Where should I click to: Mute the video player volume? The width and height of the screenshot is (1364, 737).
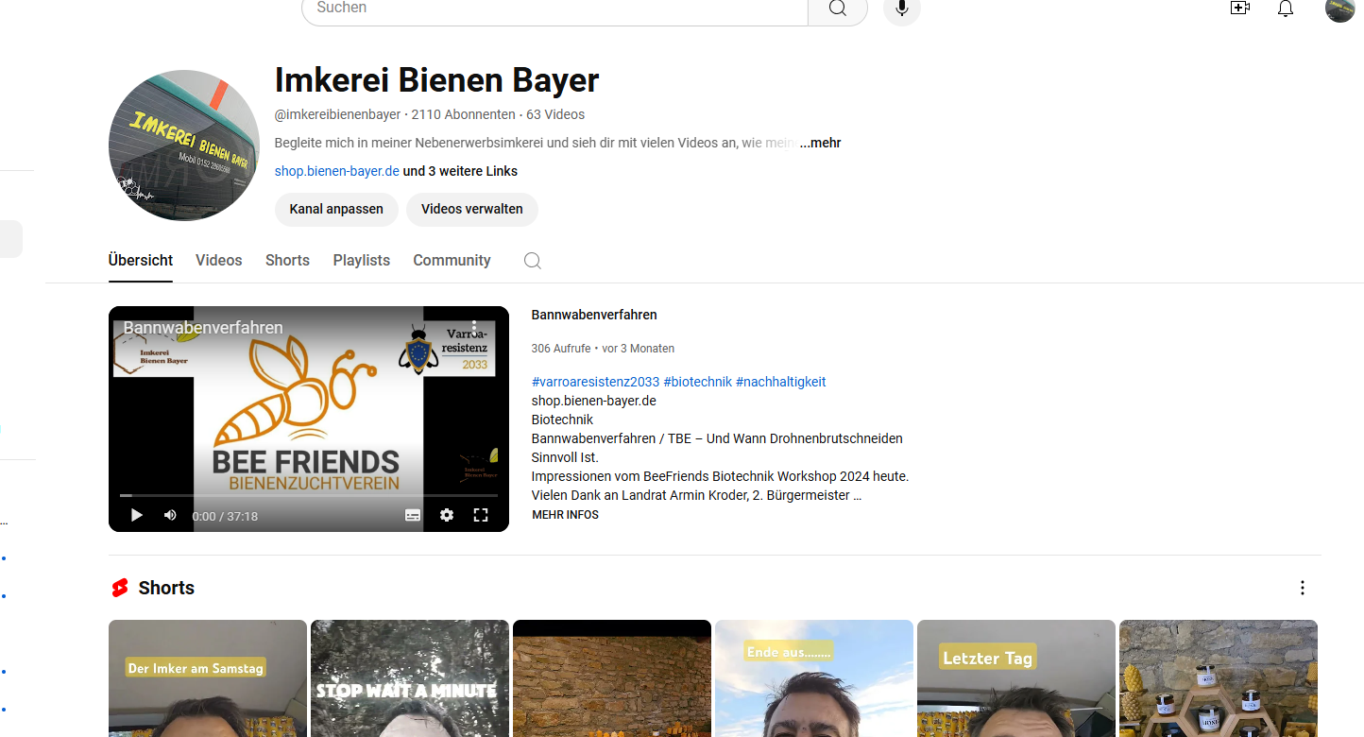coord(170,515)
